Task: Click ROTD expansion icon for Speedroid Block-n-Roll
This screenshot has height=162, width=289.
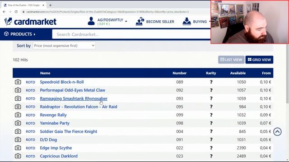Action: [30, 82]
